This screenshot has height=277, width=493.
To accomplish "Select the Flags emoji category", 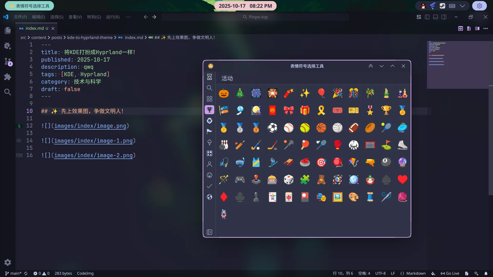I will tap(210, 132).
